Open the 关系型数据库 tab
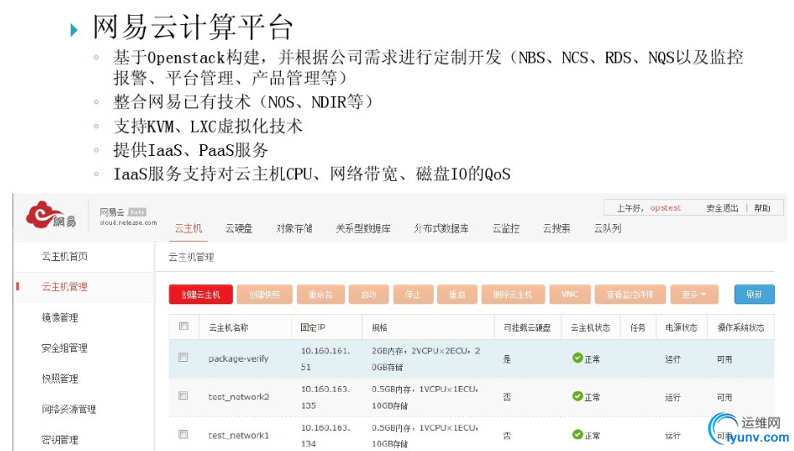Image resolution: width=794 pixels, height=451 pixels. (363, 228)
